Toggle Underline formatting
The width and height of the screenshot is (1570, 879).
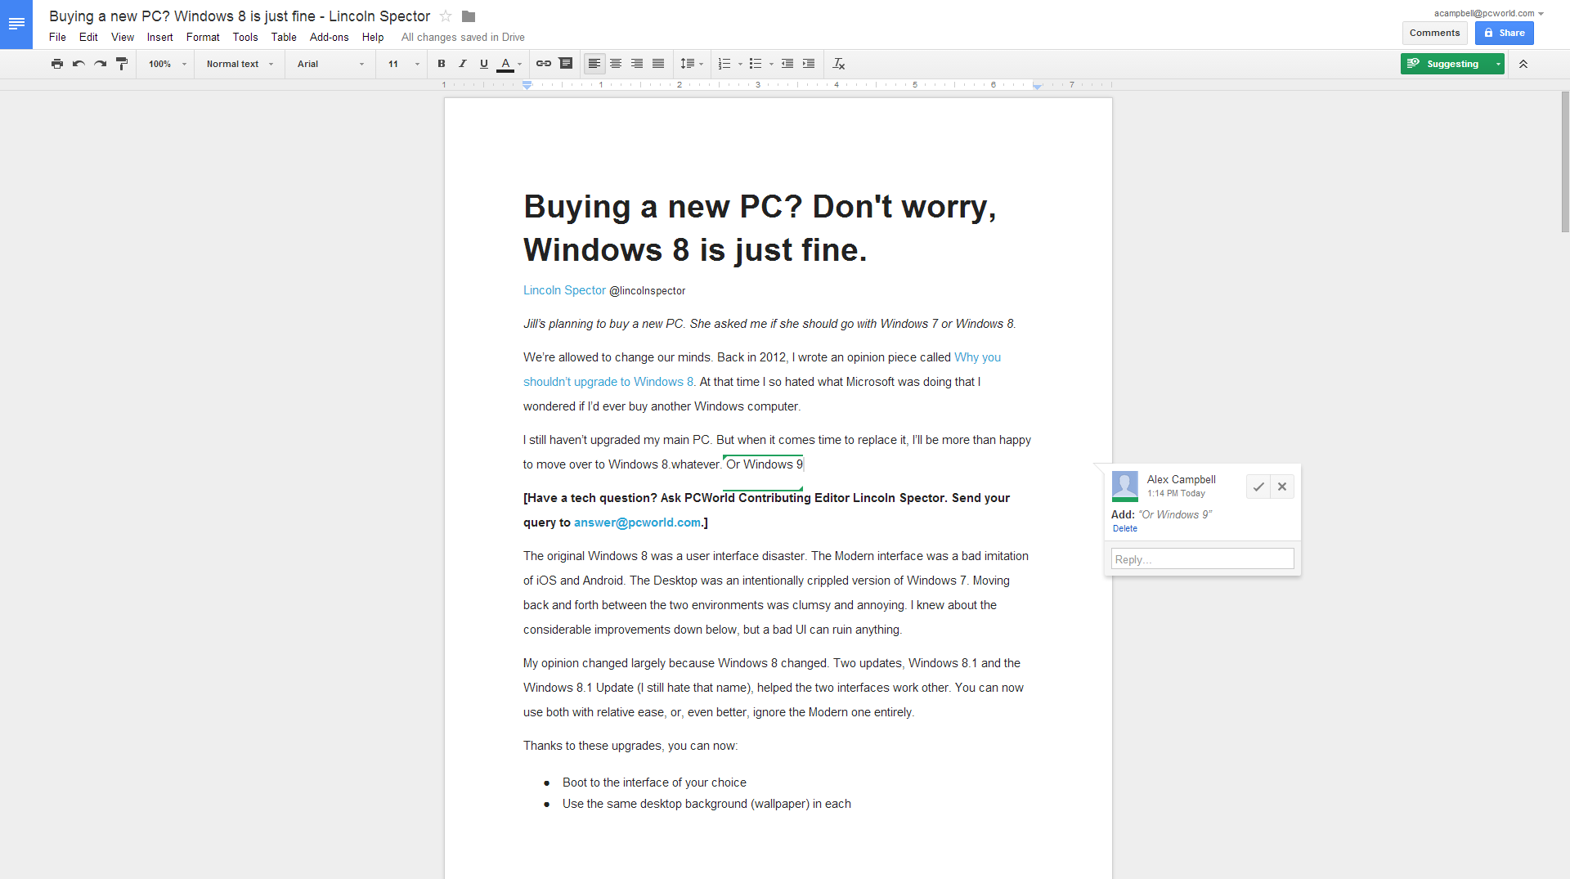point(484,64)
